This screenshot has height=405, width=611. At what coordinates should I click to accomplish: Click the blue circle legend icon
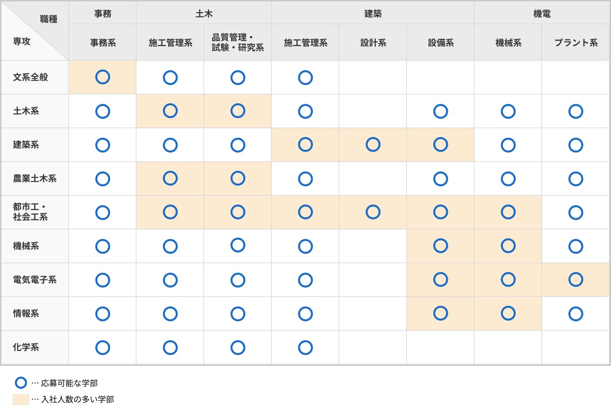point(21,383)
